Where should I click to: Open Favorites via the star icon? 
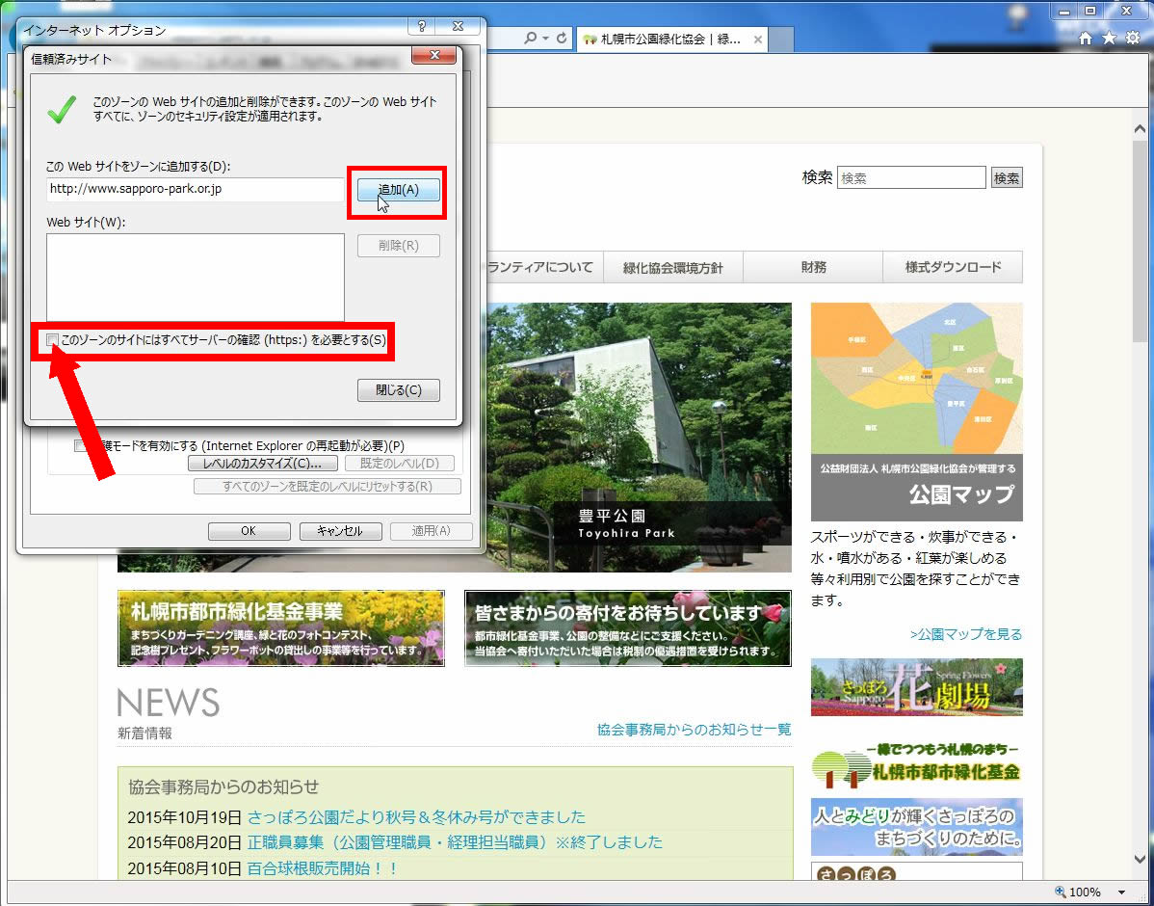tap(1109, 39)
